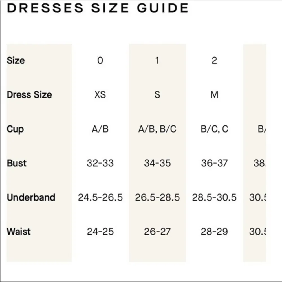
Task: Select the size 0 column header
Action: [100, 60]
